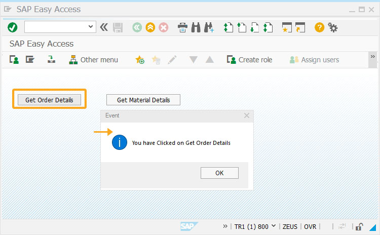380x235 pixels.
Task: Click the User Menu icon
Action: click(x=14, y=59)
